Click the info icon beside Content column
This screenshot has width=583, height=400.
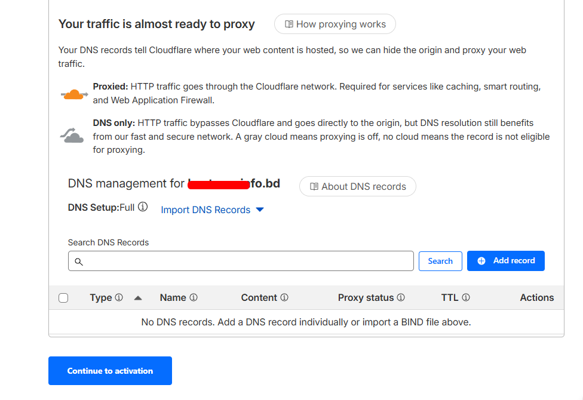coord(284,297)
